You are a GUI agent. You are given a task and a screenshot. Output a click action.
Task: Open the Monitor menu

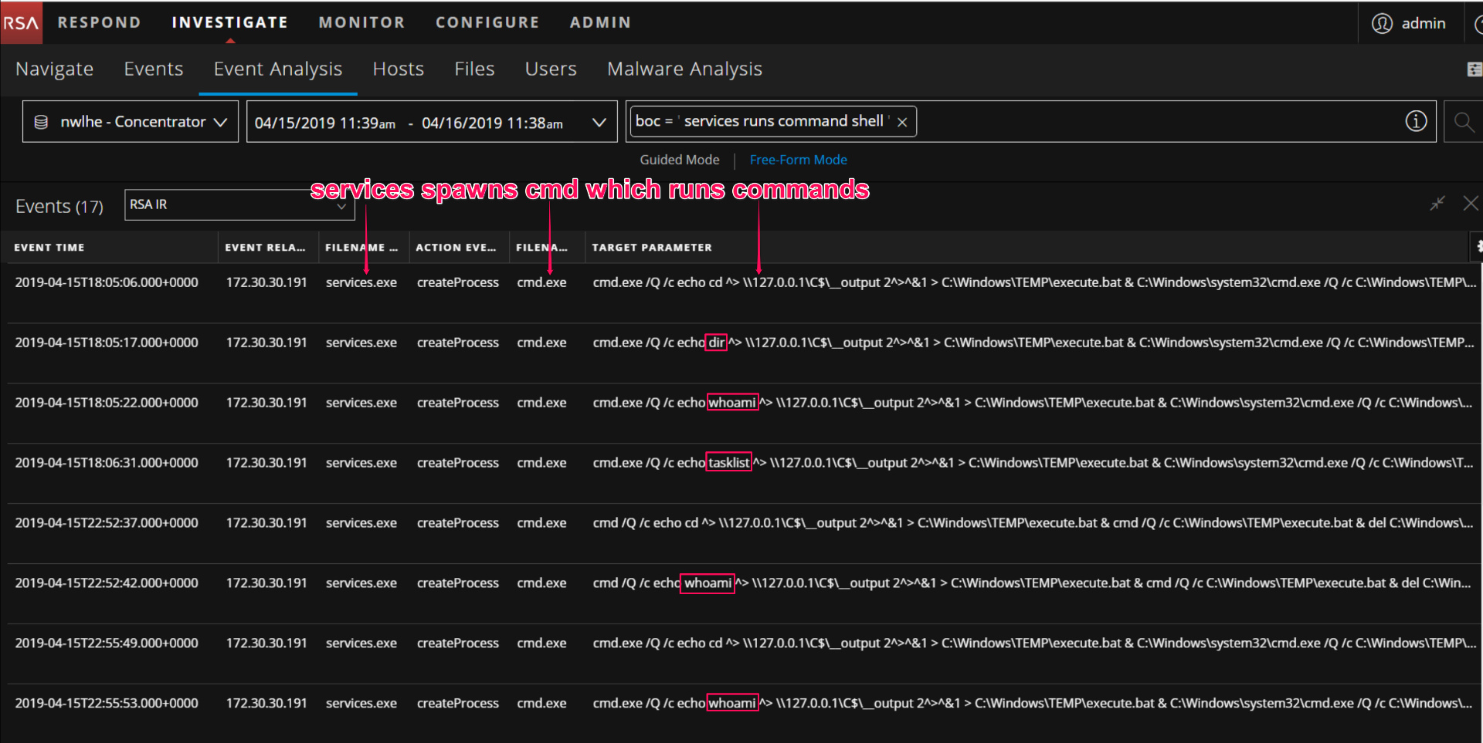pyautogui.click(x=361, y=22)
